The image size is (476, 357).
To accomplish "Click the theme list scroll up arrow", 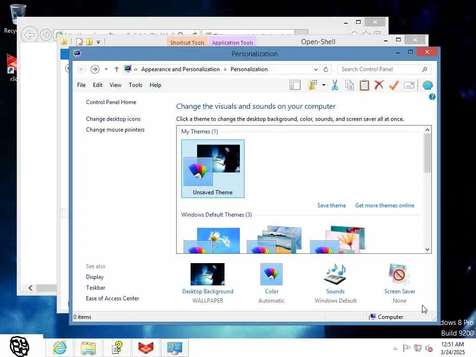I will click(x=428, y=130).
